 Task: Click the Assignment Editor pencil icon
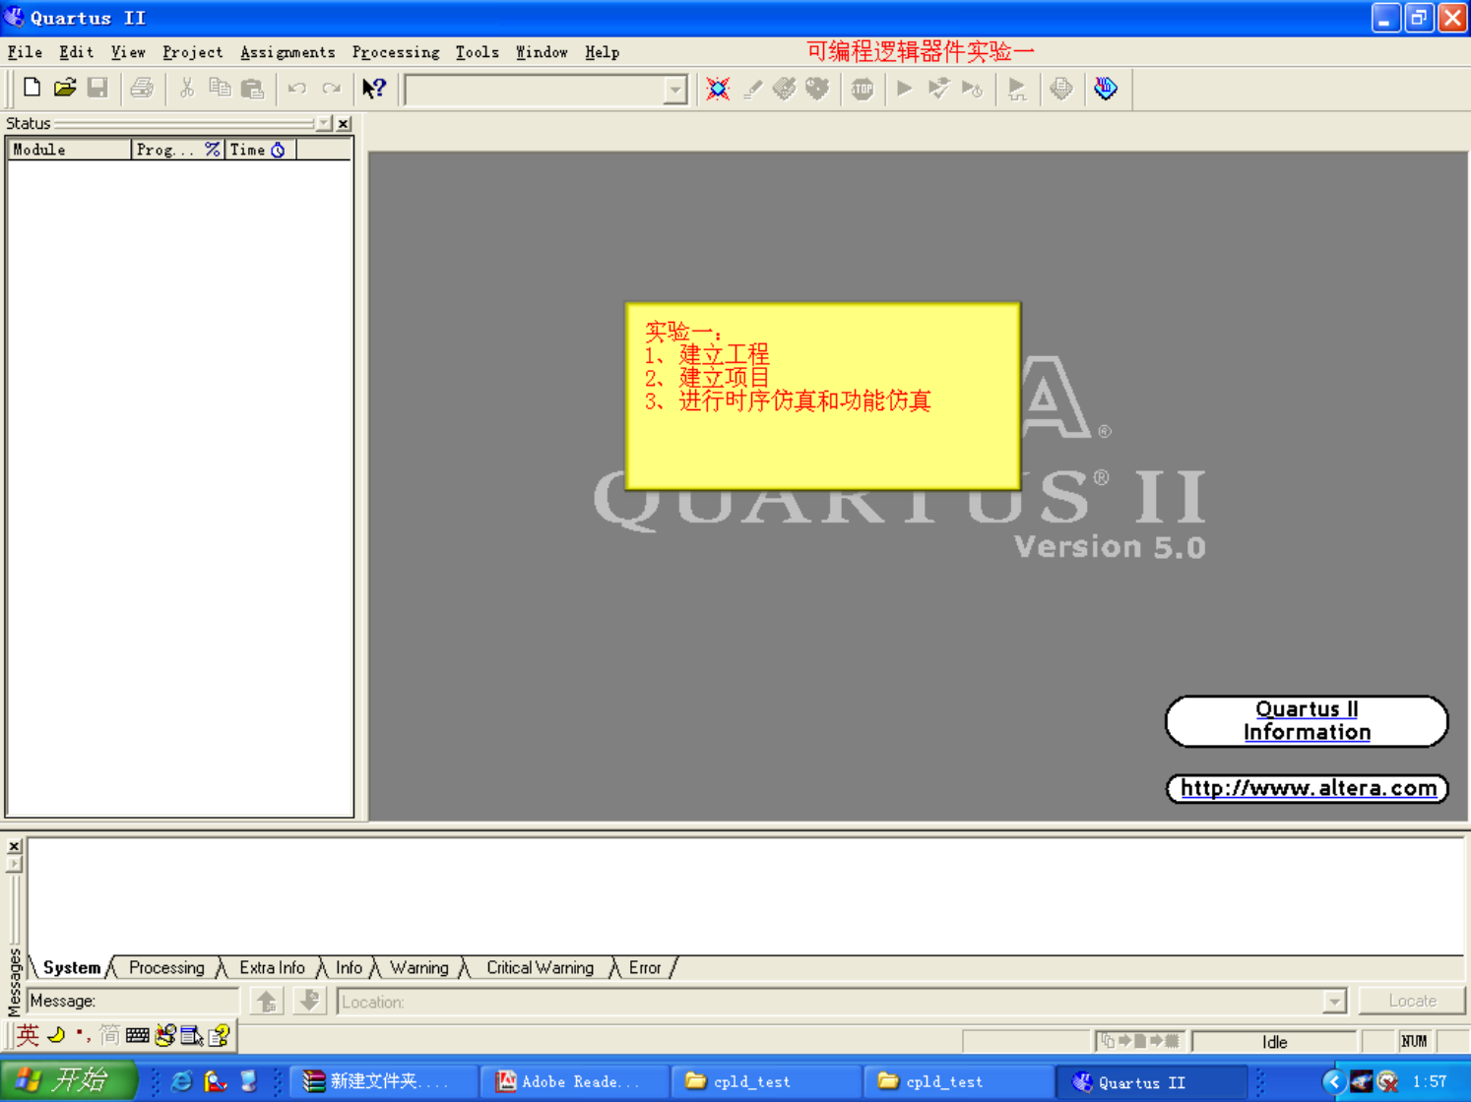(x=752, y=89)
